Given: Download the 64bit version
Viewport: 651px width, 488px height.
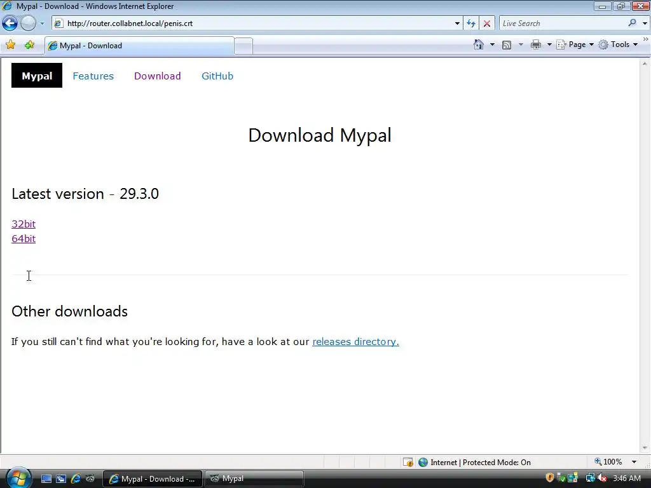Looking at the screenshot, I should (24, 239).
